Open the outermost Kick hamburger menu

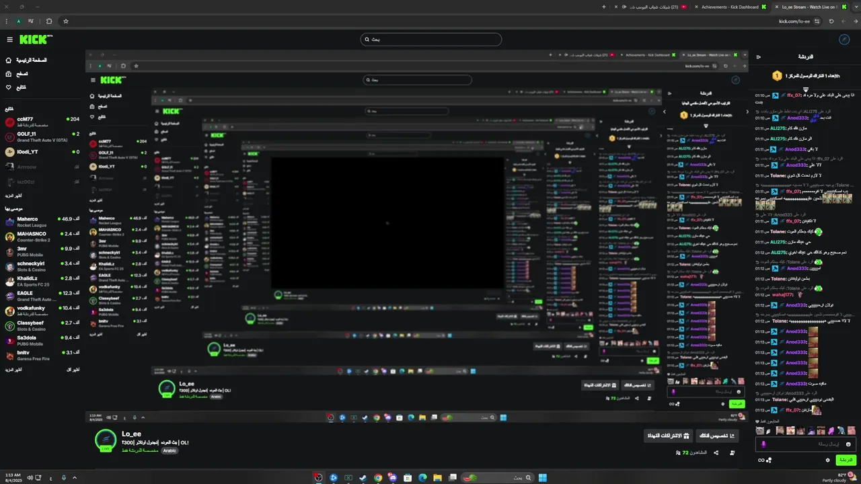pos(9,40)
